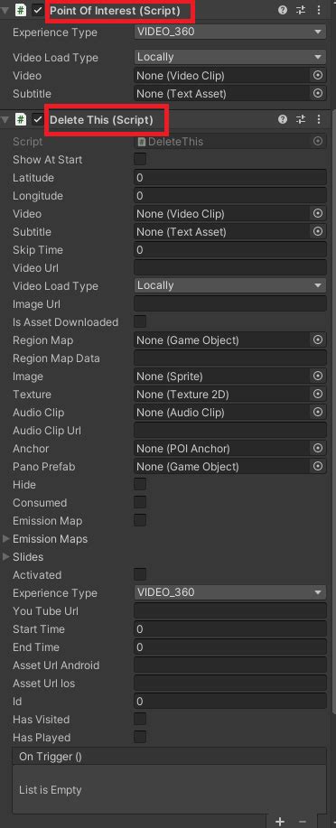Click the Asset Url Ios field
This screenshot has height=828, width=336.
tap(230, 683)
